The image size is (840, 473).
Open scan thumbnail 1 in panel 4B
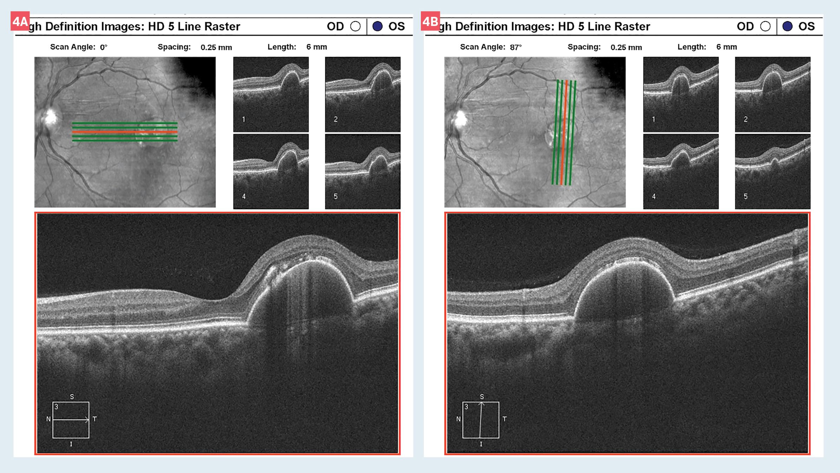[681, 94]
